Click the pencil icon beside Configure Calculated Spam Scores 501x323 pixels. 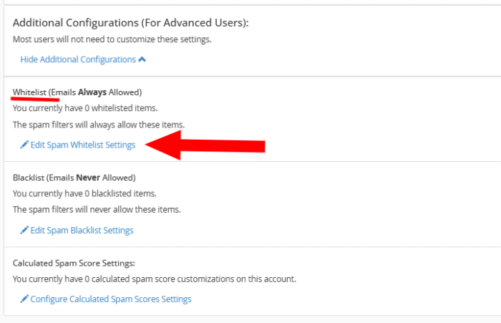pyautogui.click(x=24, y=299)
